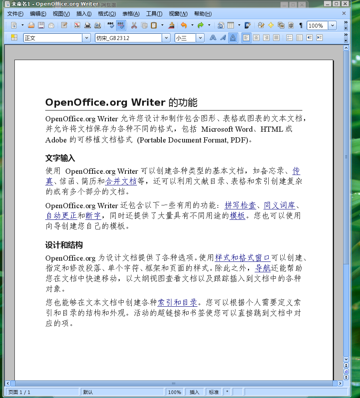Follow the 自动更正 hyperlink

tap(61, 215)
